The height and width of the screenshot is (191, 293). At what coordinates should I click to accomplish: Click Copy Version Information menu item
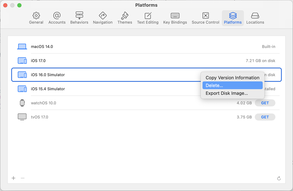tap(232, 78)
